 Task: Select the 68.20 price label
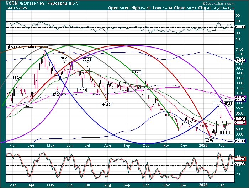pos(17,77)
